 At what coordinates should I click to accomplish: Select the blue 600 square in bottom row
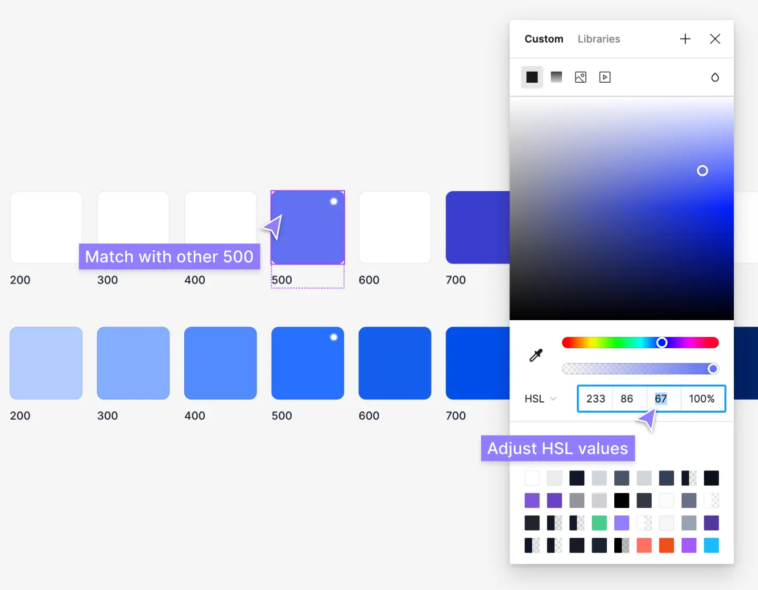[395, 363]
